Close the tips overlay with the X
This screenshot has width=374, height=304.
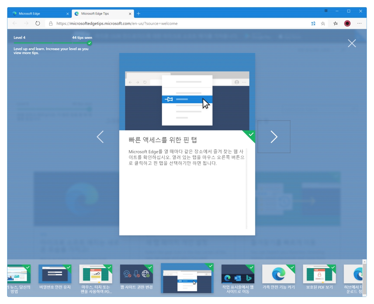pyautogui.click(x=352, y=43)
